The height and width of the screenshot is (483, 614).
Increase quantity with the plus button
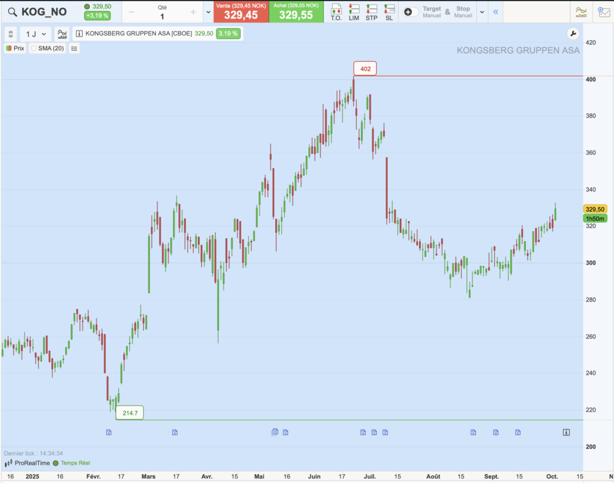pos(193,12)
